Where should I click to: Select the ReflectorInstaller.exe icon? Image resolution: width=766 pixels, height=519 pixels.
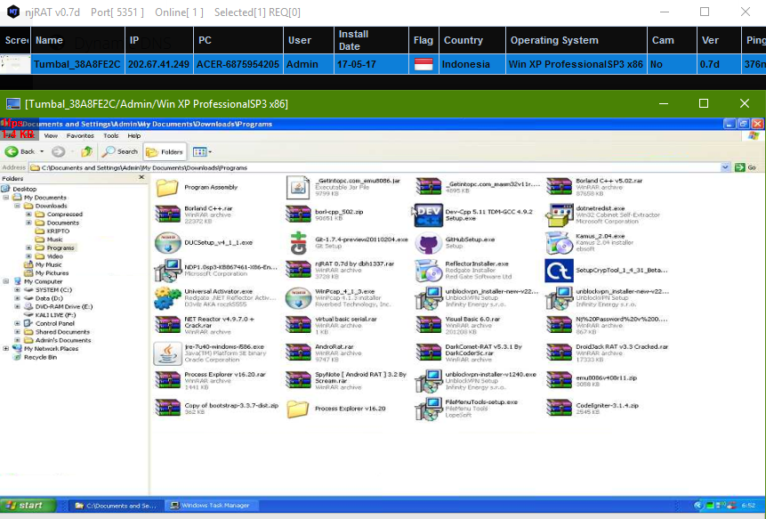[428, 271]
